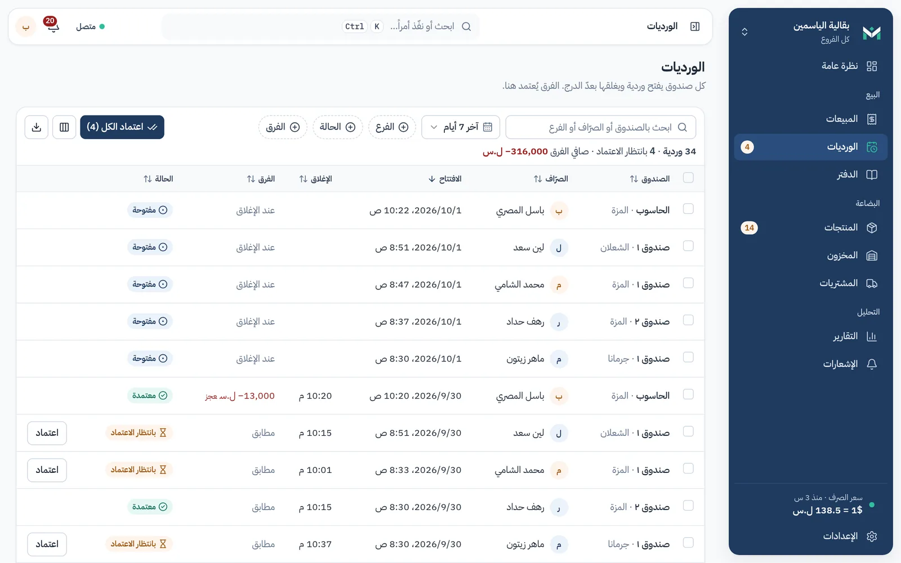
Task: Open the column layout icon button
Action: [64, 127]
